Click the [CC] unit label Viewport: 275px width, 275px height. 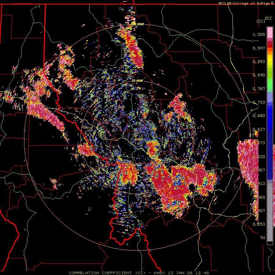click(x=261, y=21)
